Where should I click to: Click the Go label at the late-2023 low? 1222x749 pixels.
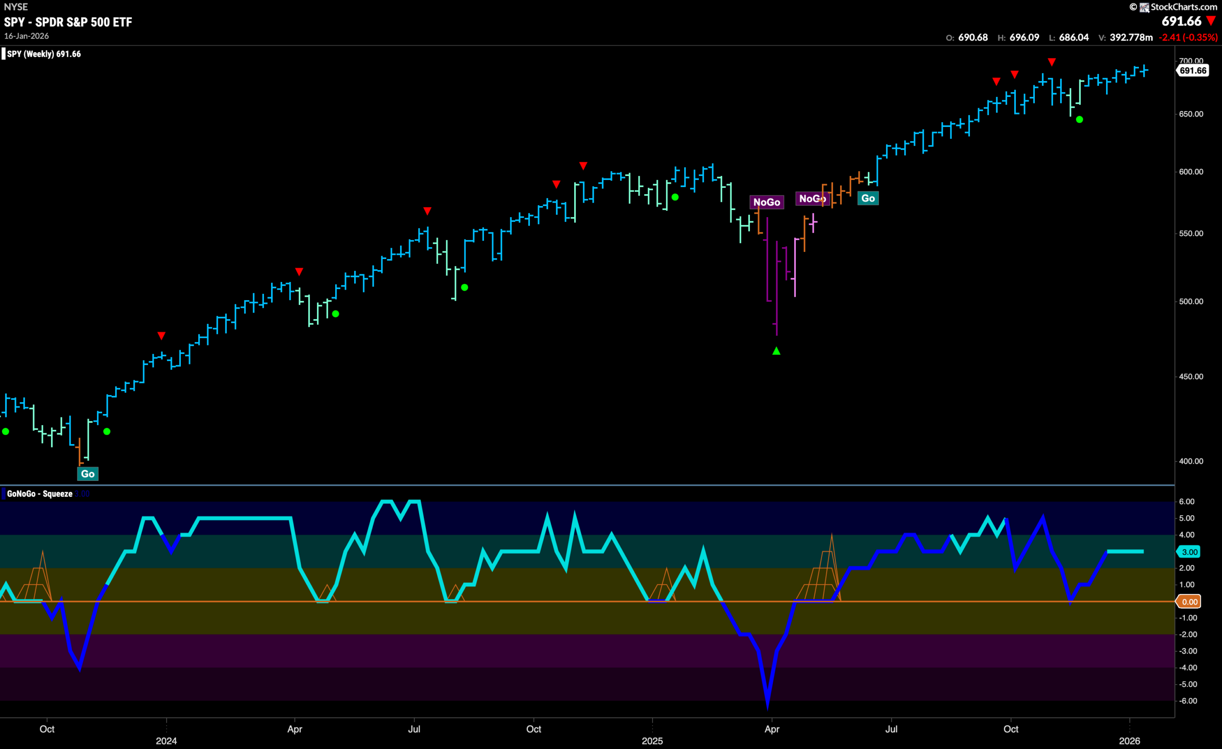point(88,474)
